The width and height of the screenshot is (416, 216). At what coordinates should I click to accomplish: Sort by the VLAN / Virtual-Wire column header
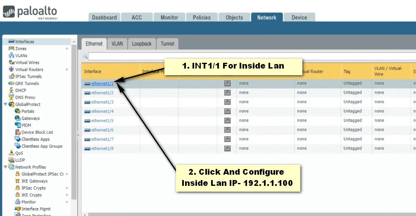pos(392,71)
